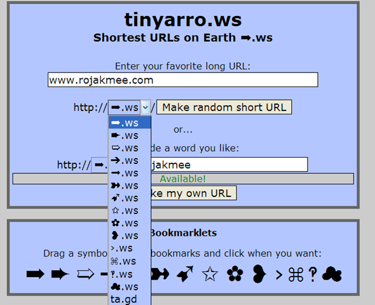Viewport: 375px width, 305px height.
Task: Select the flower .ws option
Action: [x=130, y=223]
